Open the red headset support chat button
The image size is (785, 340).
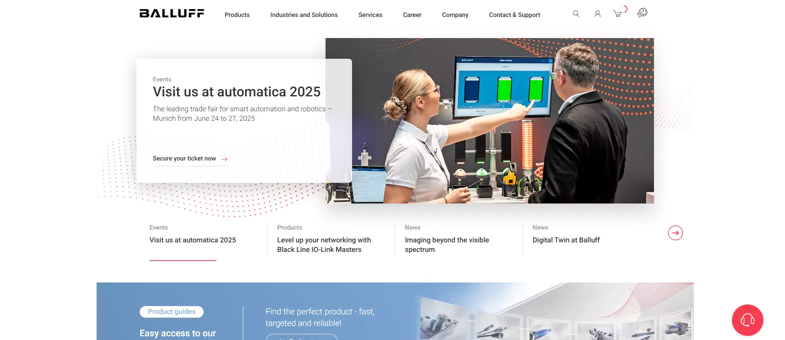748,320
